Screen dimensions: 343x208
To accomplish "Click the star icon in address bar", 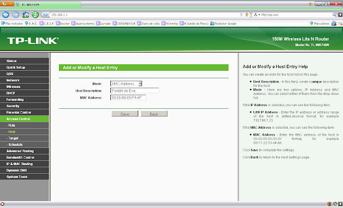I will click(x=247, y=14).
